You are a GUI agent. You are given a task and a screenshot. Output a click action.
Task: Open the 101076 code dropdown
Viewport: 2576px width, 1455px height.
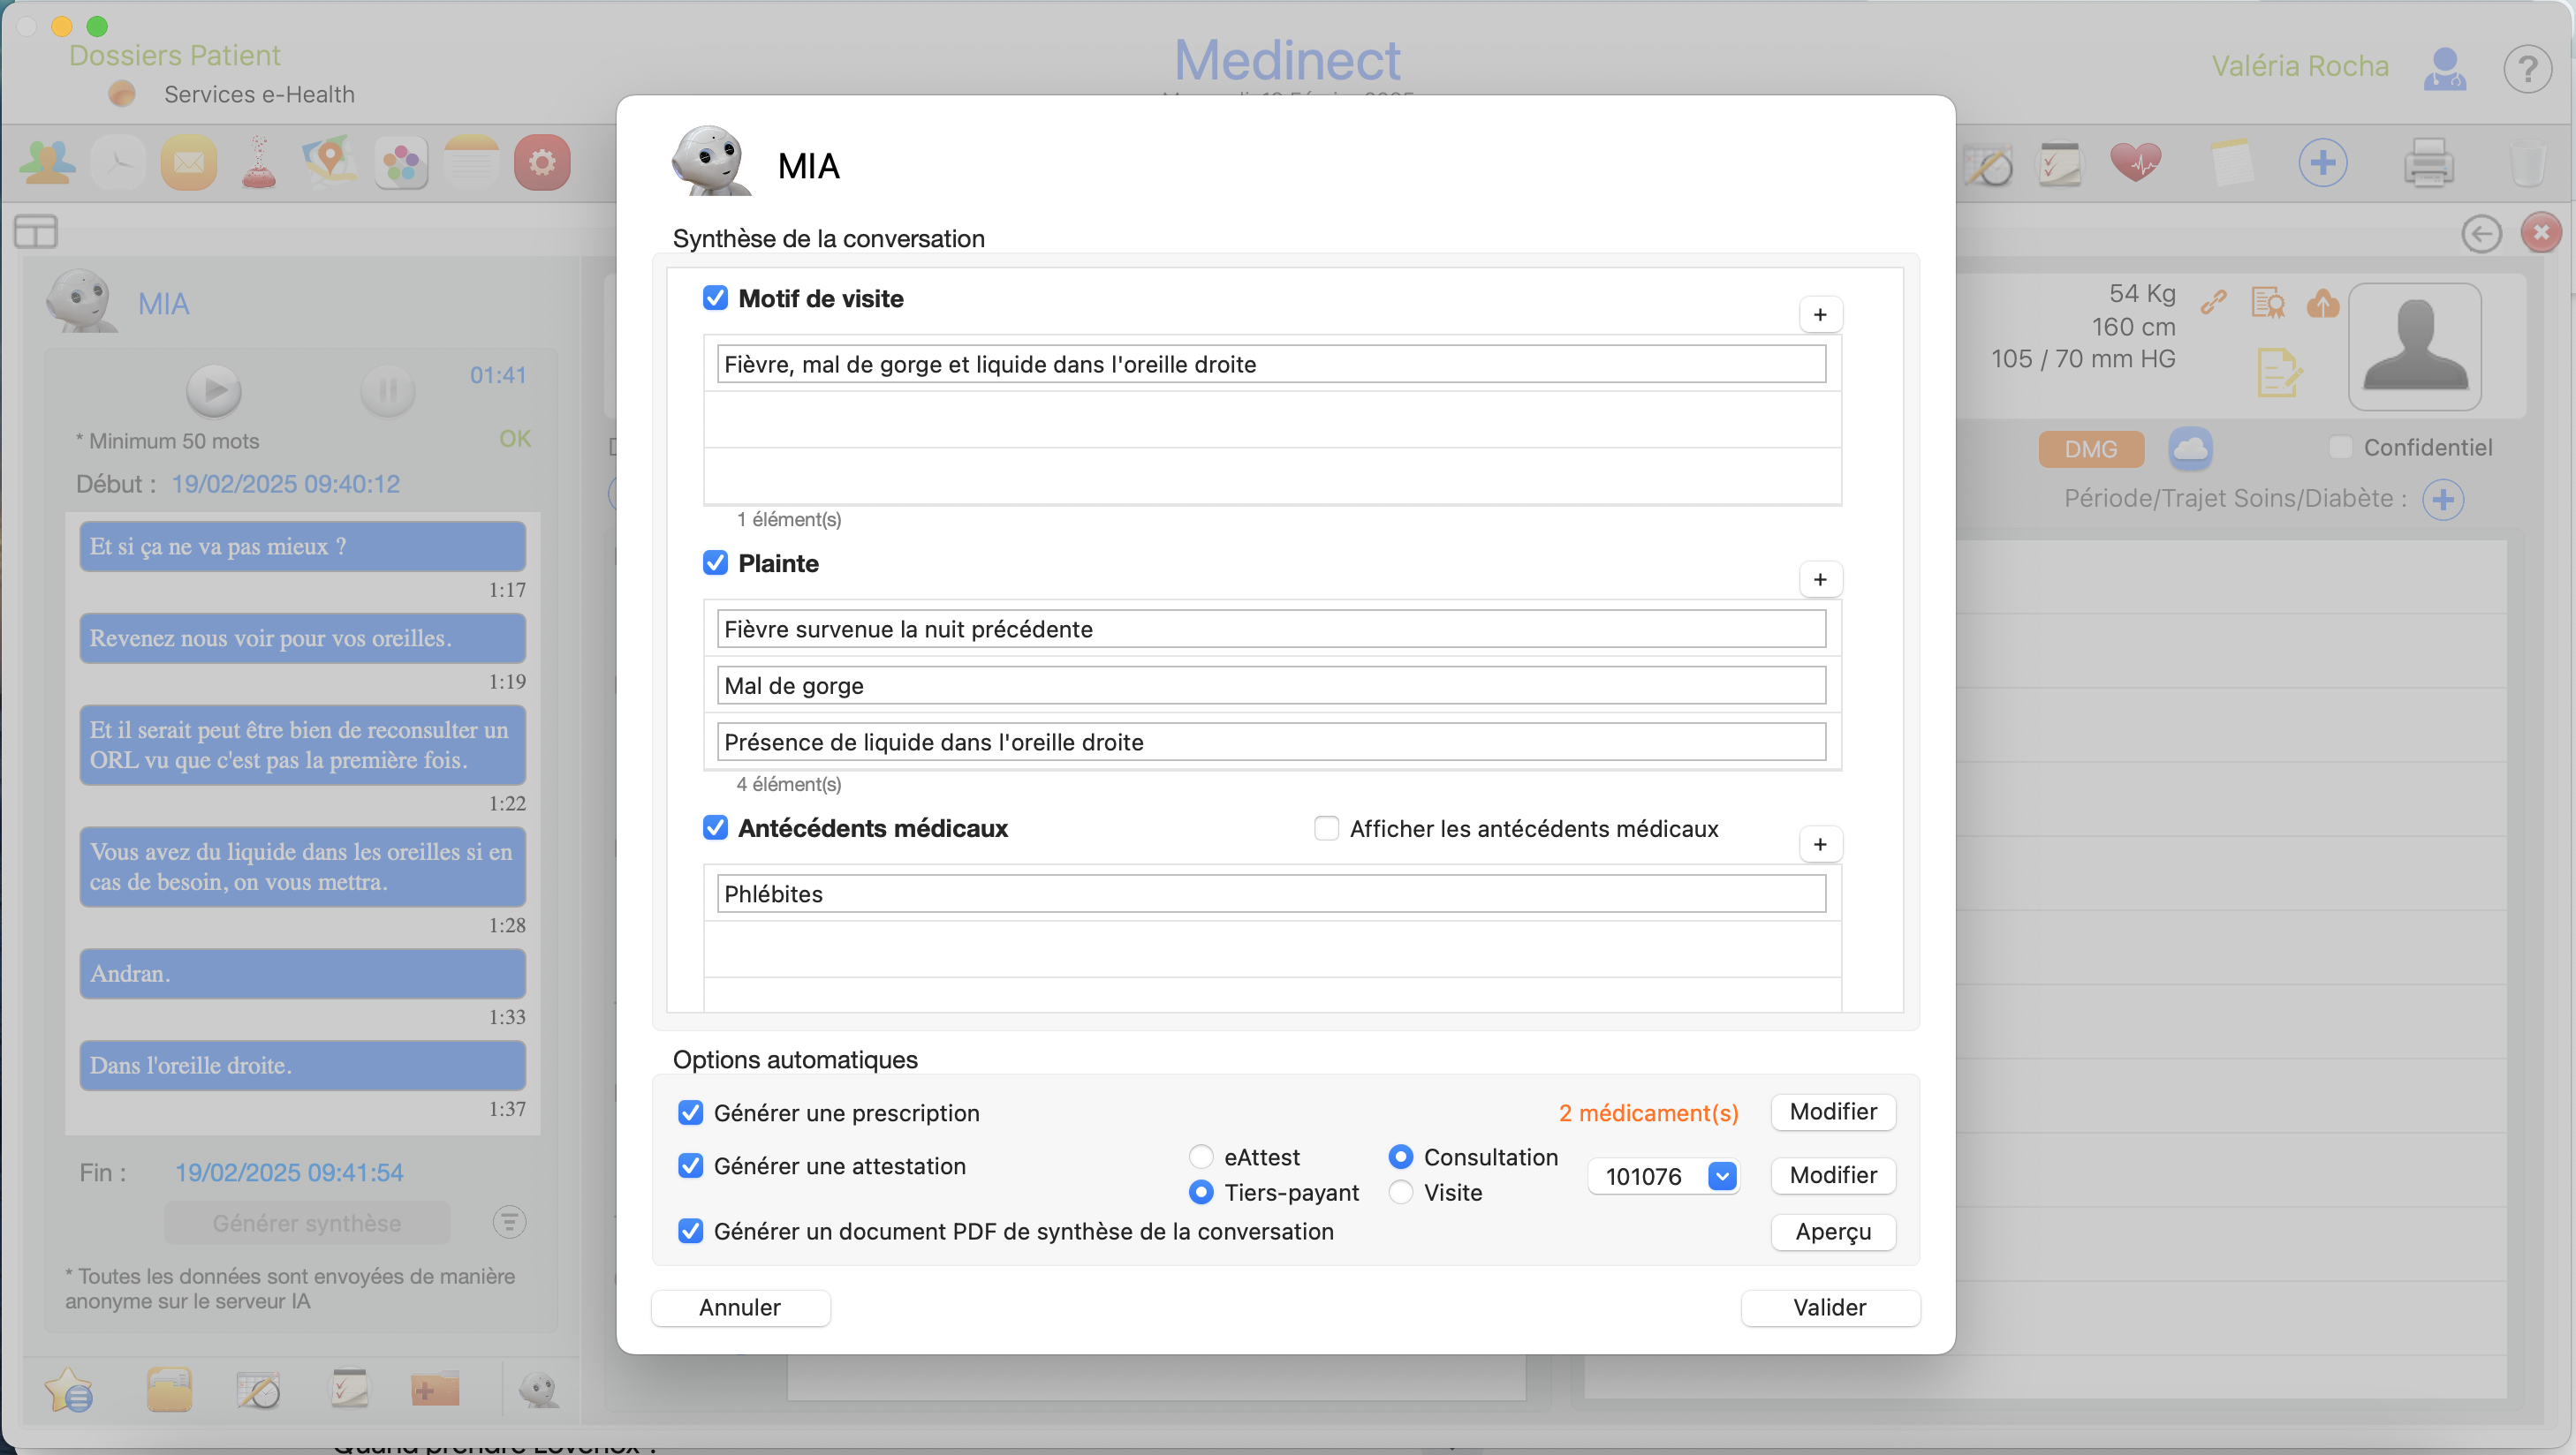click(1722, 1176)
